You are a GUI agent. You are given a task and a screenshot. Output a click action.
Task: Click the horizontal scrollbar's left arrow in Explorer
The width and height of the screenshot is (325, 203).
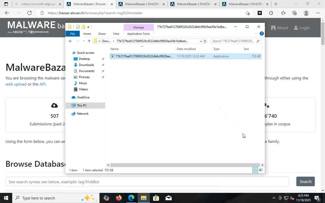pos(108,165)
